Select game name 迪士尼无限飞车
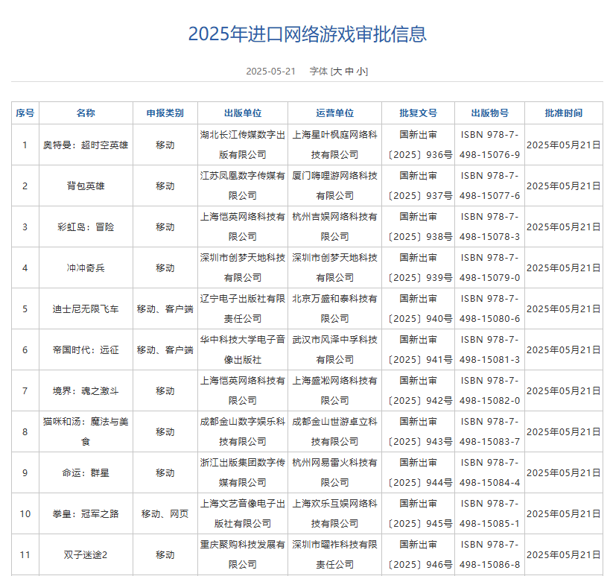The image size is (610, 576). click(86, 309)
